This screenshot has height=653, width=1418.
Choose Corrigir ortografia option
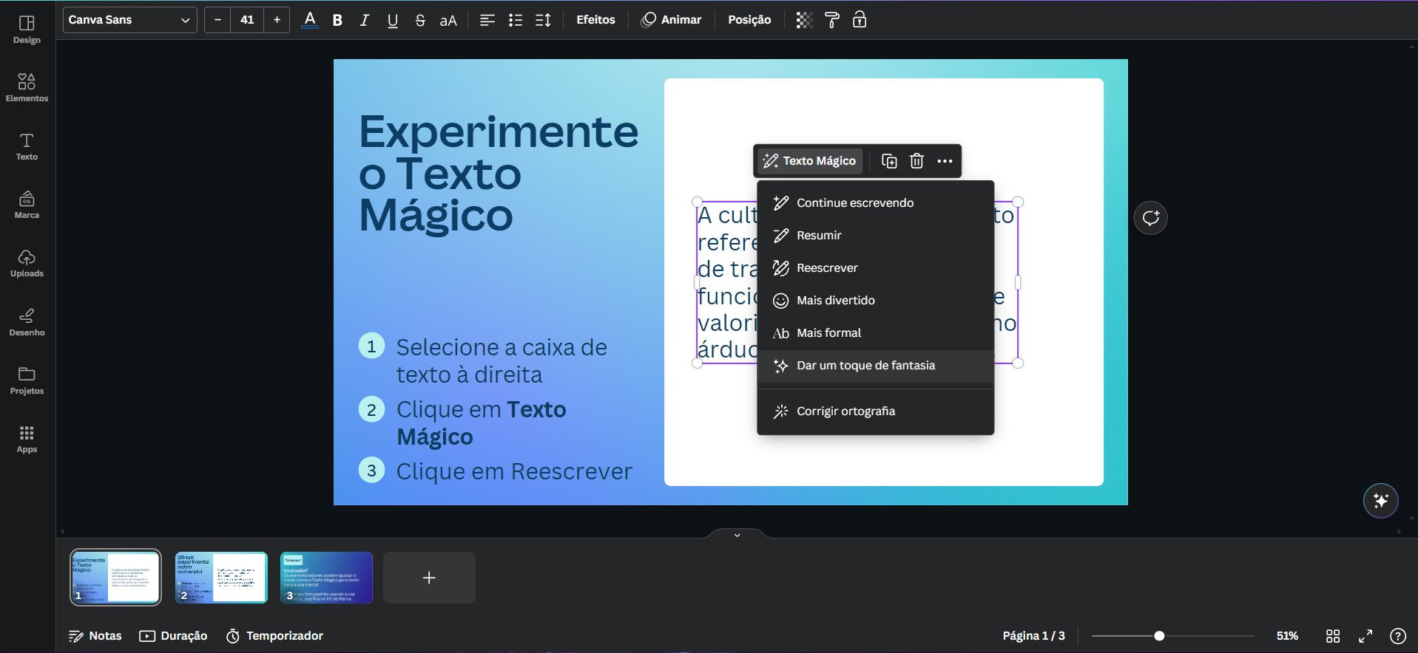[875, 411]
